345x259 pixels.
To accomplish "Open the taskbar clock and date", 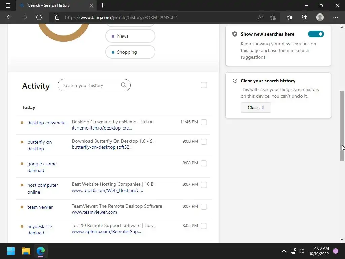I will (319, 251).
